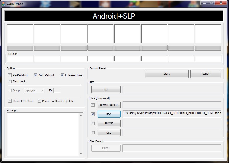The height and width of the screenshot is (163, 229).
Task: Click the first ID:COM port field
Action: pos(20,59)
